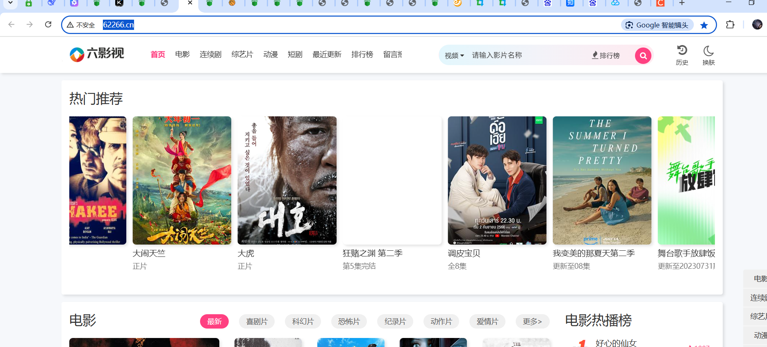767x347 pixels.
Task: Click the 大闹天竺 title text
Action: tap(149, 254)
